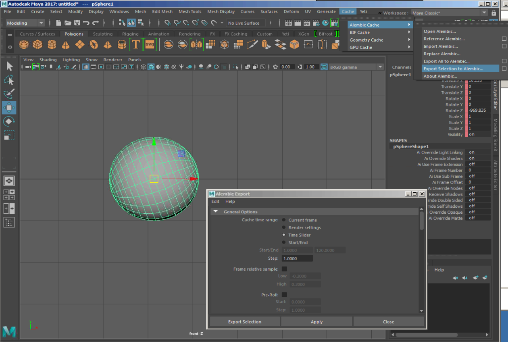Collapse the General Options section

click(215, 212)
